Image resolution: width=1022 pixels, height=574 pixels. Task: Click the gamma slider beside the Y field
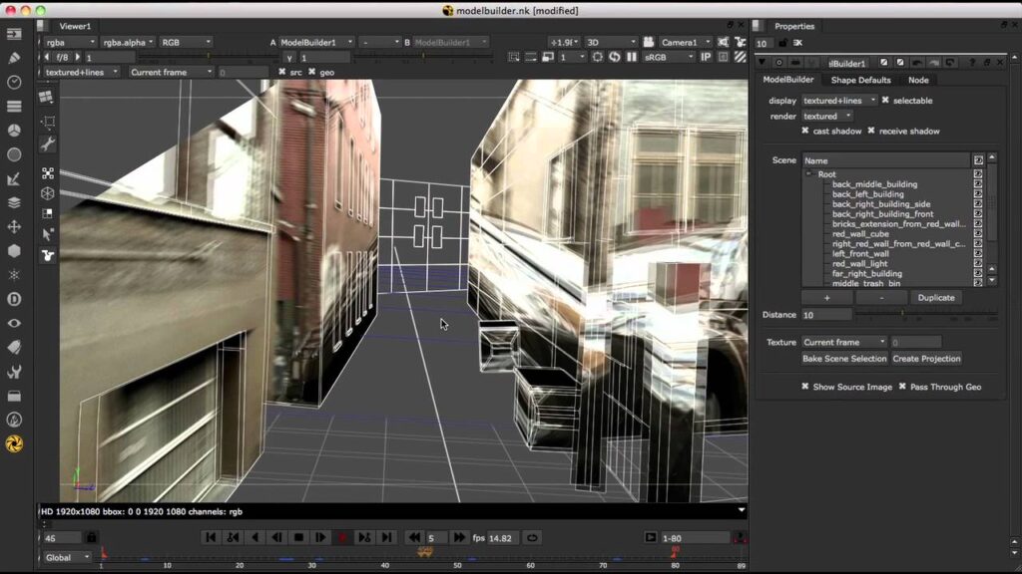[423, 57]
